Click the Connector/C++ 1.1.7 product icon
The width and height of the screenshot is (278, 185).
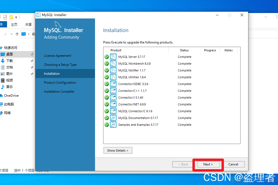click(x=113, y=91)
